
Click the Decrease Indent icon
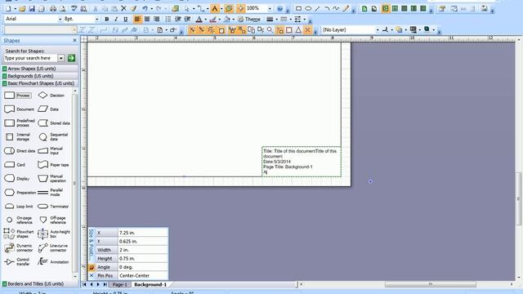click(x=178, y=20)
